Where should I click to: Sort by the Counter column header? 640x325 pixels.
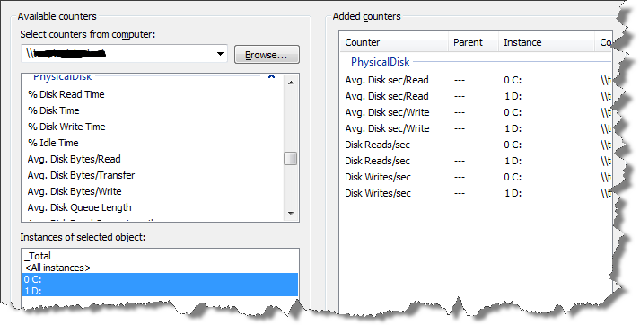point(394,42)
